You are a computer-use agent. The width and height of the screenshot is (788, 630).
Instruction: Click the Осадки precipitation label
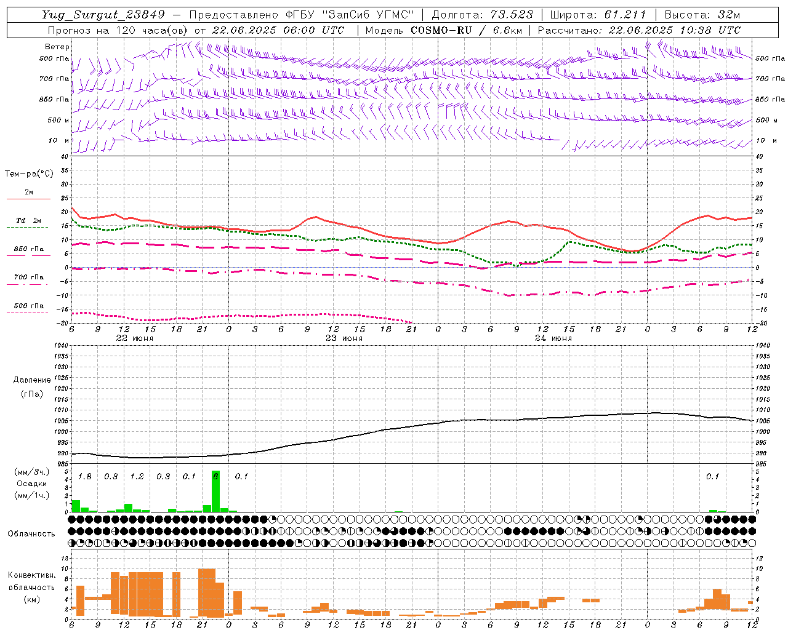click(x=32, y=484)
